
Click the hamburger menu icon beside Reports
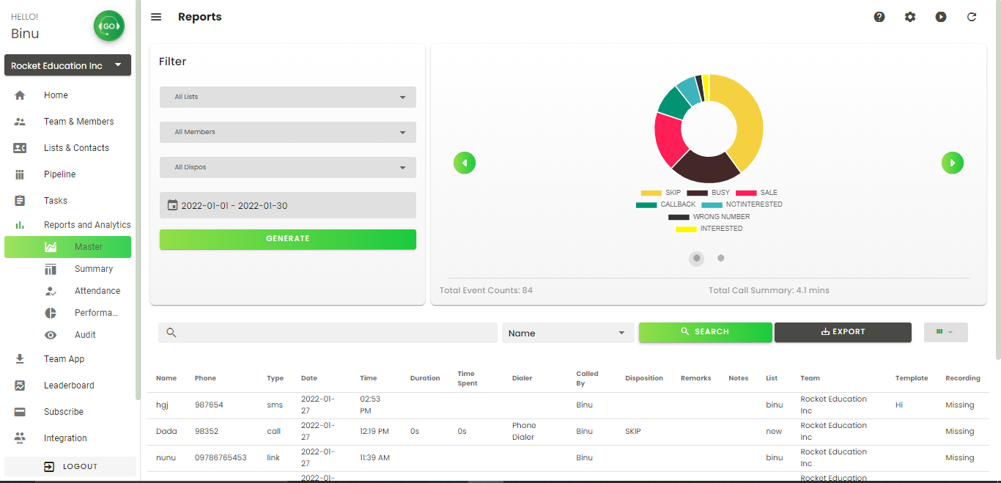(x=156, y=17)
